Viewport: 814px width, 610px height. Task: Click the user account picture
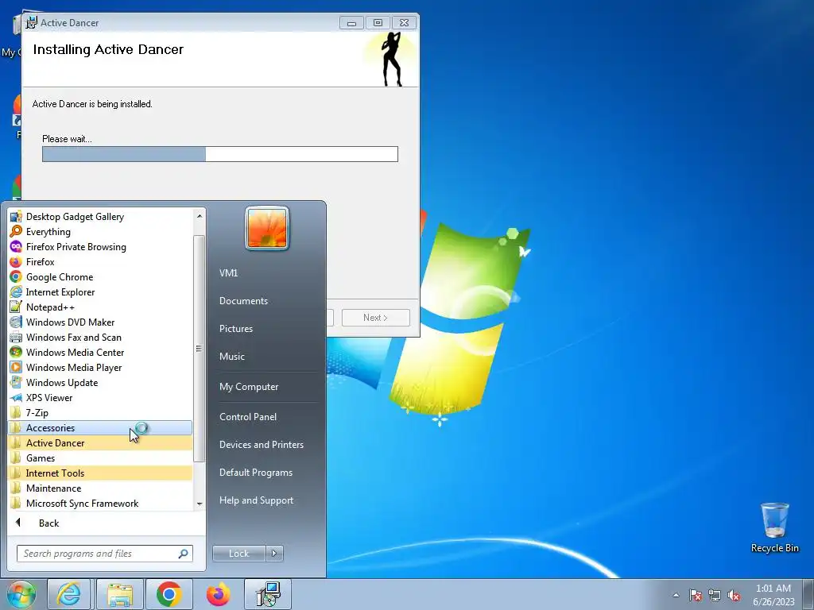click(267, 228)
